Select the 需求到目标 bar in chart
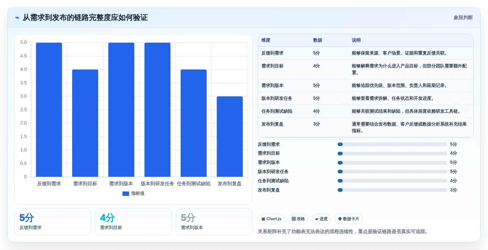This screenshot has height=250, width=488. click(85, 123)
